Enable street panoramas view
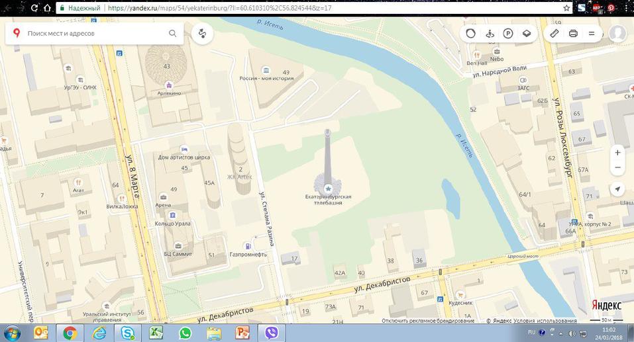Image resolution: width=634 pixels, height=342 pixels. pos(490,33)
